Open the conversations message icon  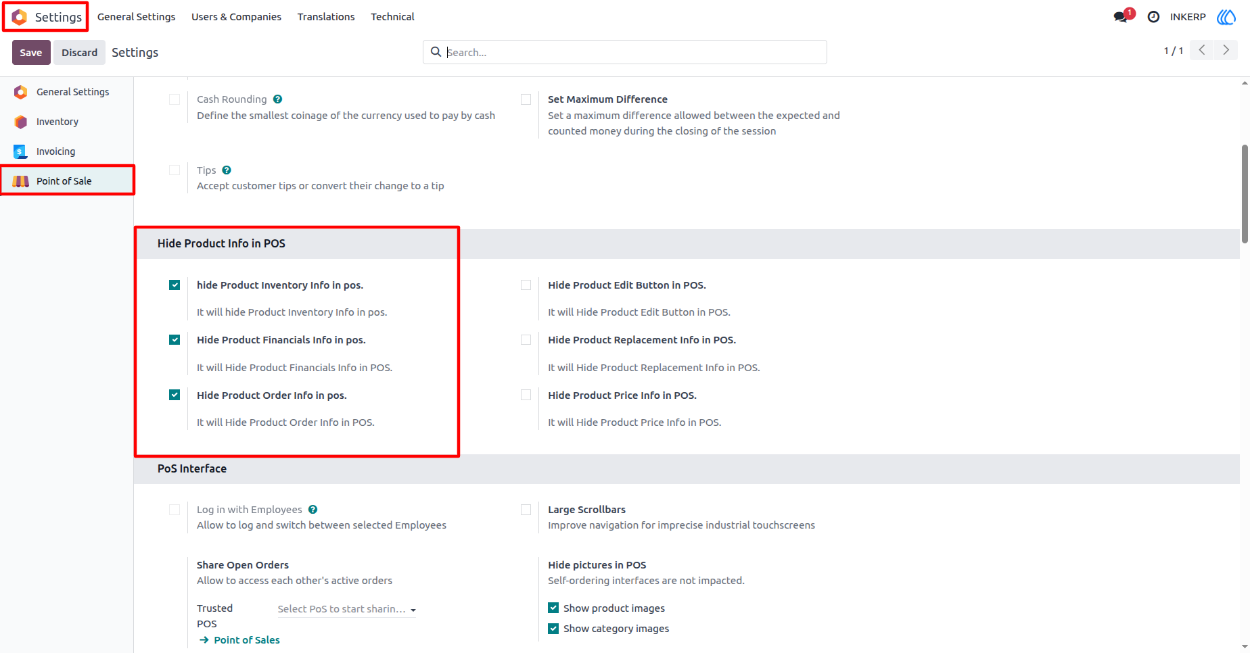tap(1121, 17)
